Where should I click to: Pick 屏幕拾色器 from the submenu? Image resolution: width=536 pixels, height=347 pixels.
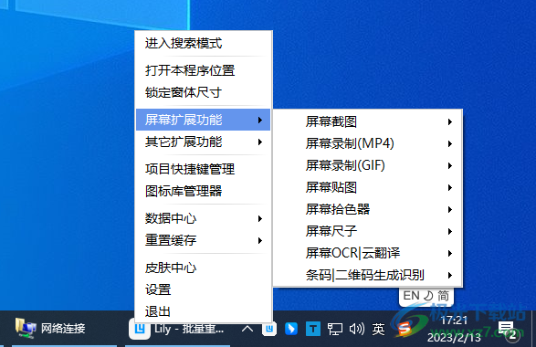point(367,209)
